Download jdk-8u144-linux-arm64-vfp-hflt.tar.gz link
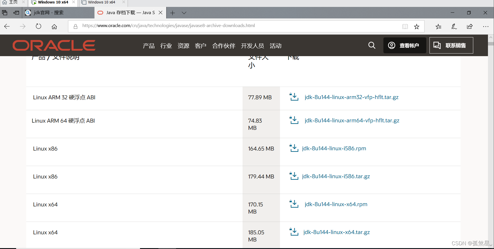Image resolution: width=494 pixels, height=249 pixels. click(x=352, y=120)
